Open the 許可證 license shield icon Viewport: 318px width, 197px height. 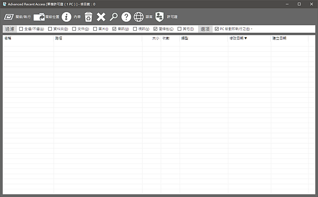pos(160,17)
